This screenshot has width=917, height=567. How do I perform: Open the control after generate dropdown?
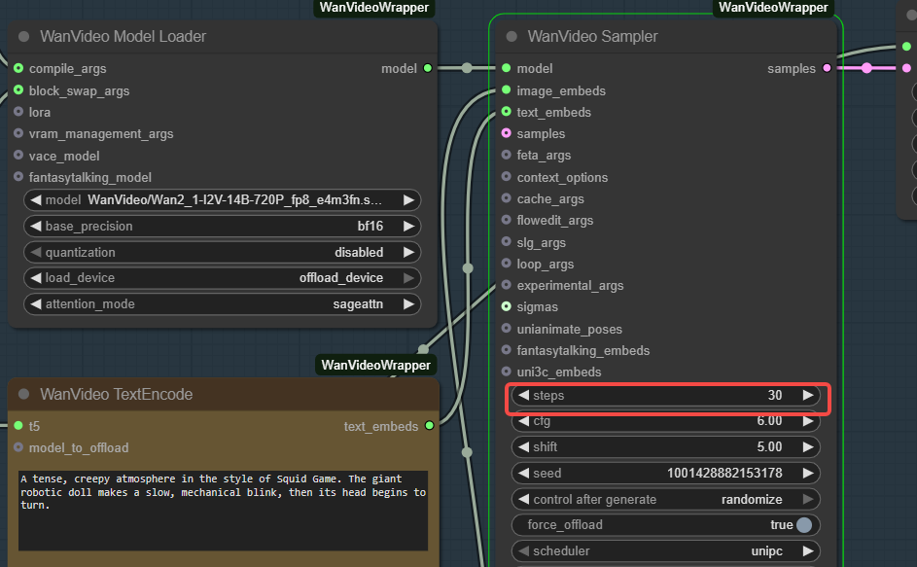(x=665, y=499)
